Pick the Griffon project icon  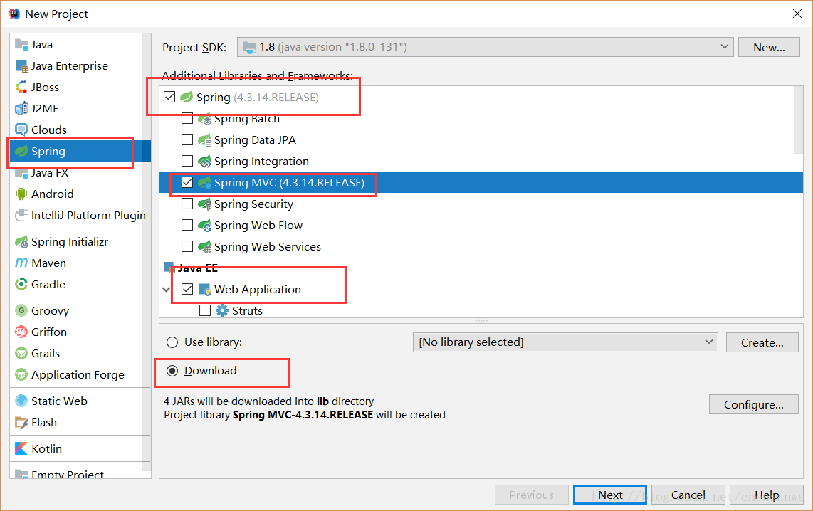click(21, 332)
